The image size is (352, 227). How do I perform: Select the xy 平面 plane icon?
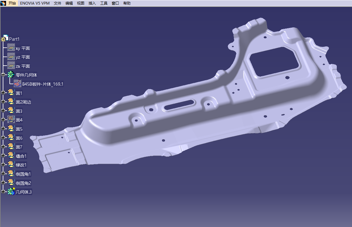click(11, 48)
